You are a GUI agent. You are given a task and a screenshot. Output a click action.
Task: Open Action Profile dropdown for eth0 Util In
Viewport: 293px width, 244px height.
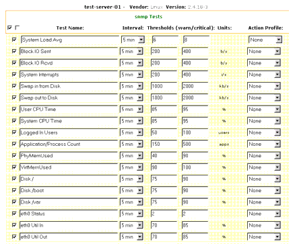(264, 225)
